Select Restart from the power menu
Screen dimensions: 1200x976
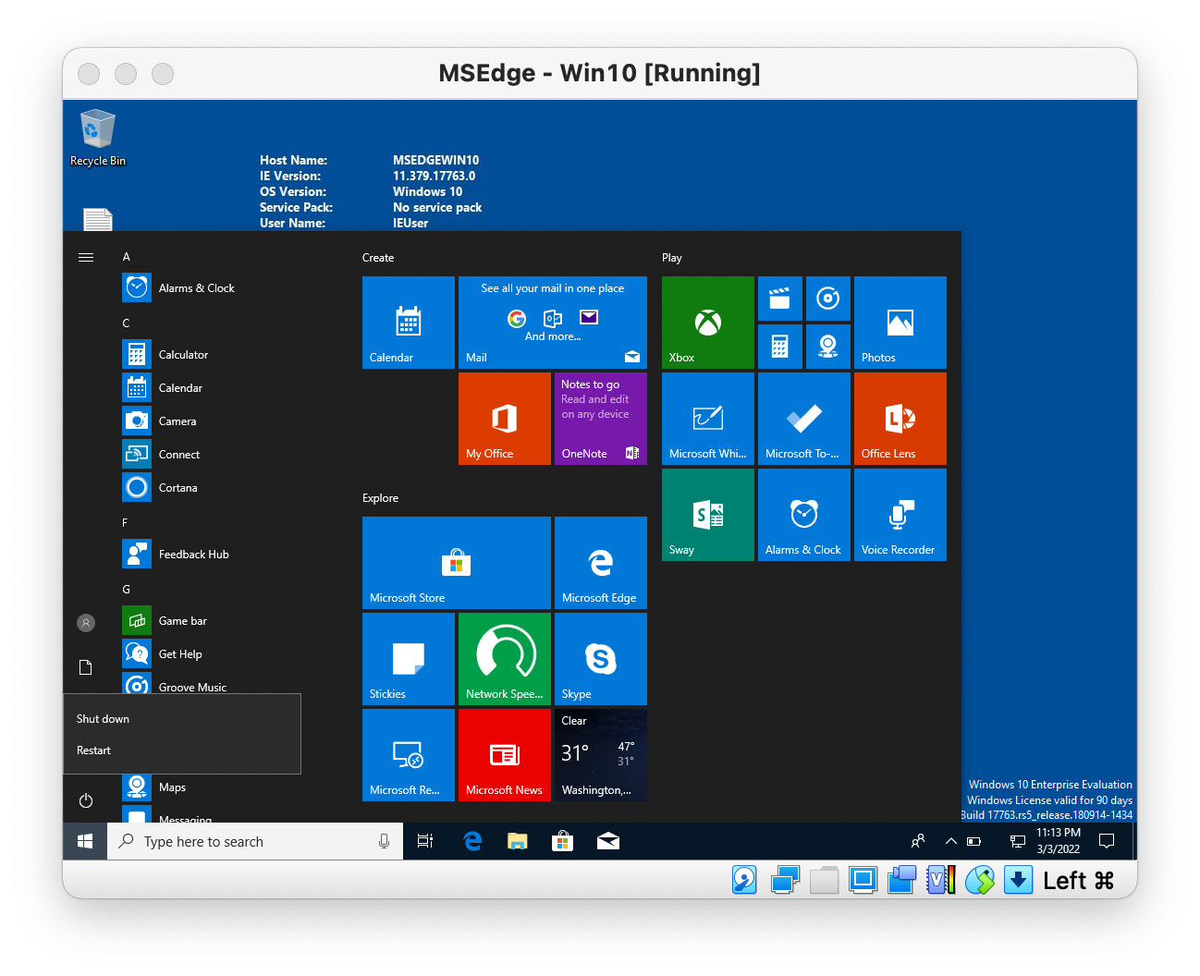(93, 750)
